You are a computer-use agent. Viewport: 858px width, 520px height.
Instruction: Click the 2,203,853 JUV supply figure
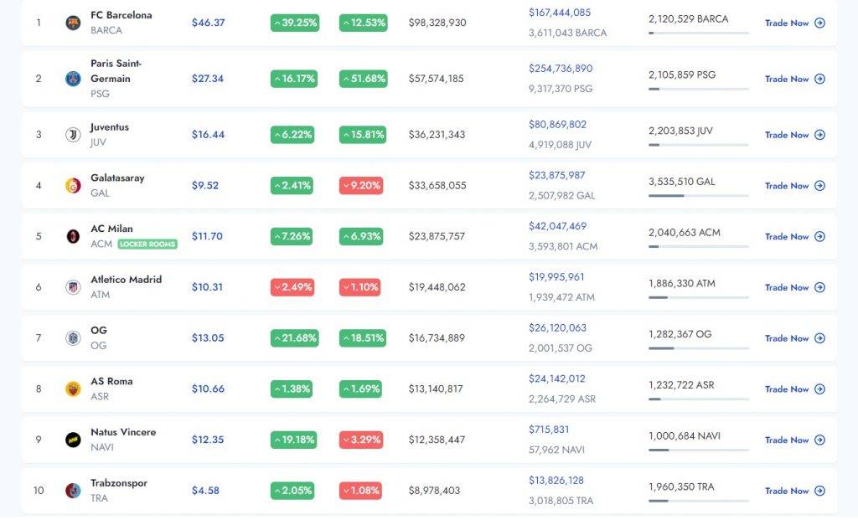pos(680,131)
